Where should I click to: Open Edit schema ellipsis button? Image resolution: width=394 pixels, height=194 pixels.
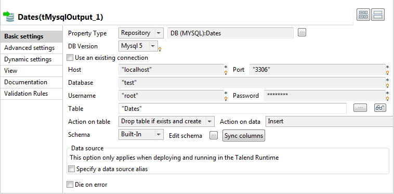[x=214, y=135]
